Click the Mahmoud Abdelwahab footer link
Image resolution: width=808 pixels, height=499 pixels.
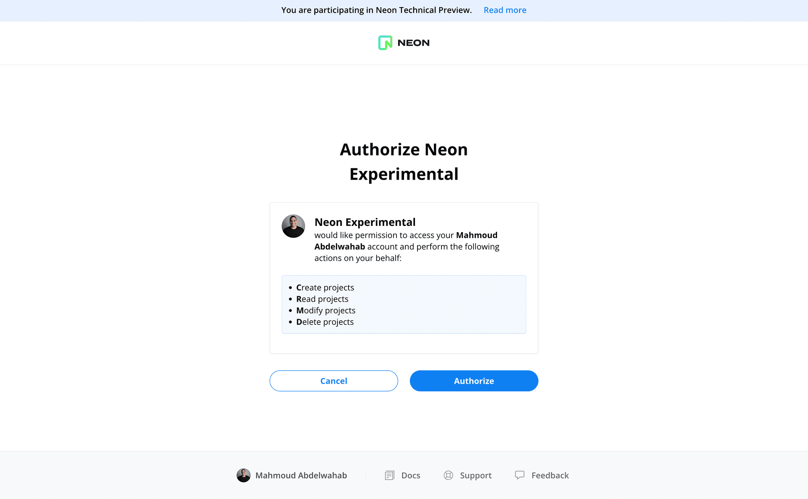(x=292, y=475)
